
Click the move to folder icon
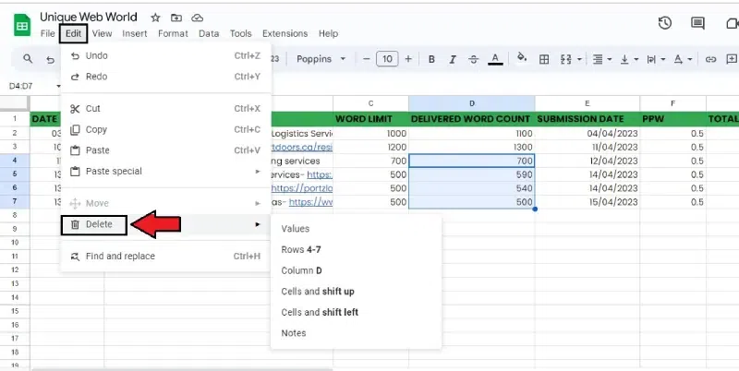176,18
